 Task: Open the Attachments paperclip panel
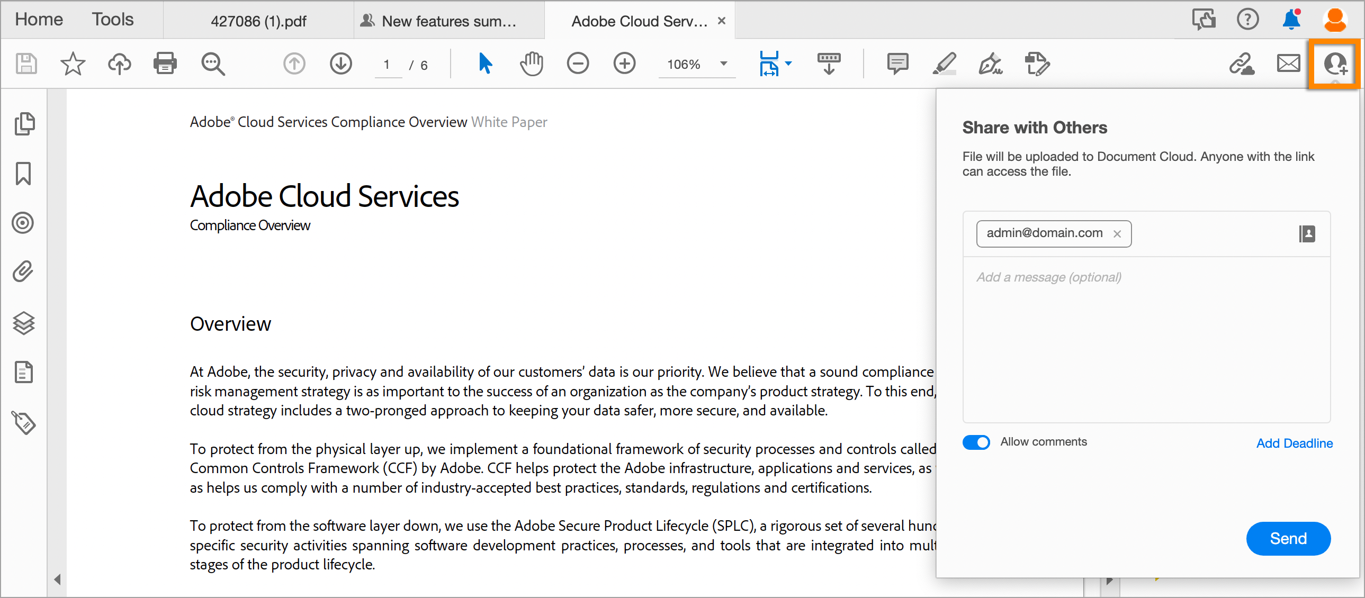point(23,271)
